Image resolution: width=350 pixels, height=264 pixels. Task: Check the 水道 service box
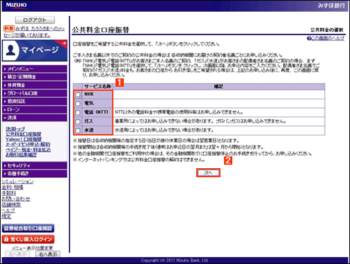pos(78,130)
